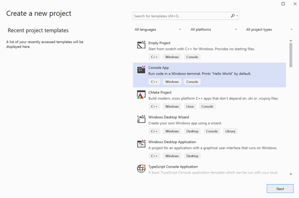Select the Empty Project template icon
Viewport: 299px width, 198px height.
[x=141, y=45]
